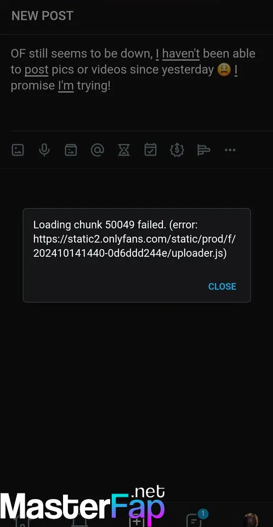Open the profile avatar in the bottom bar
This screenshot has width=273, height=527.
tap(251, 520)
